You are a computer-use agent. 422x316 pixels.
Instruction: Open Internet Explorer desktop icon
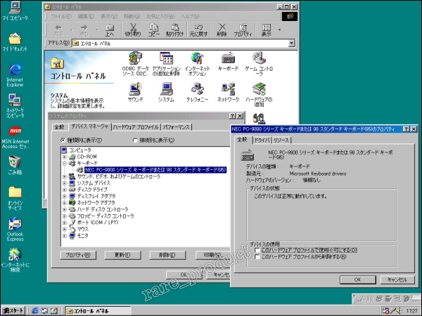pyautogui.click(x=15, y=75)
